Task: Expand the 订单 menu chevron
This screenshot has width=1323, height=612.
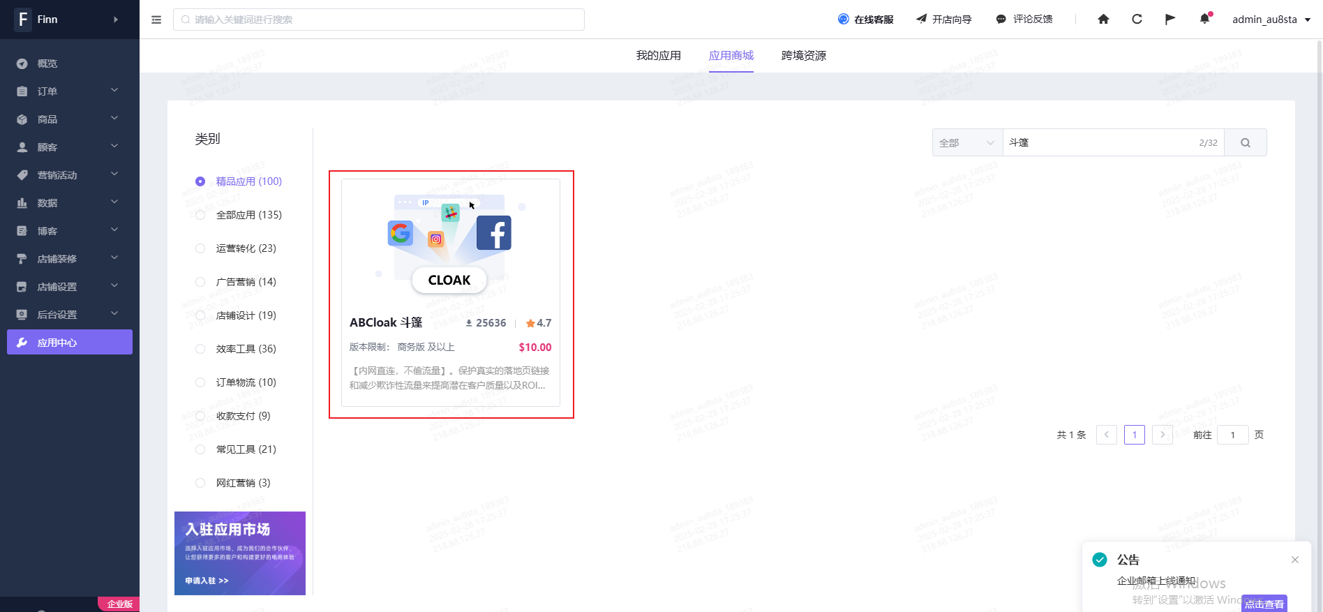Action: (x=114, y=90)
